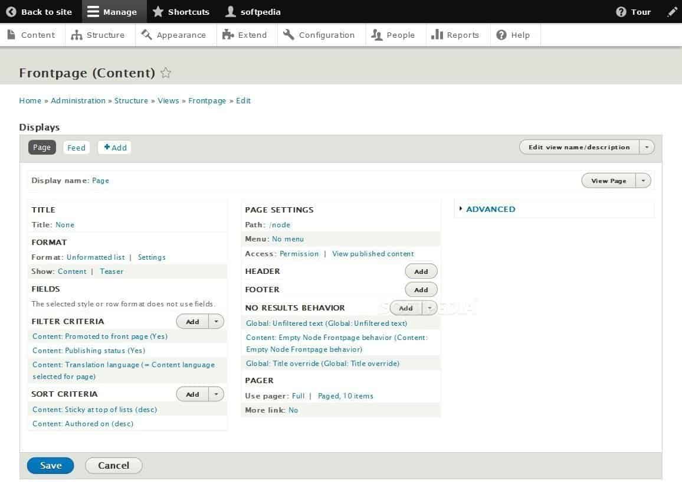Edit Authored on sort
This screenshot has height=487, width=682.
[83, 424]
